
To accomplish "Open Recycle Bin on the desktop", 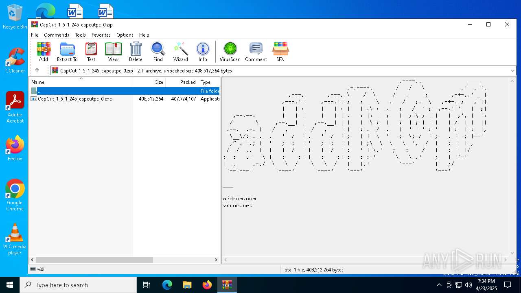I will click(15, 17).
